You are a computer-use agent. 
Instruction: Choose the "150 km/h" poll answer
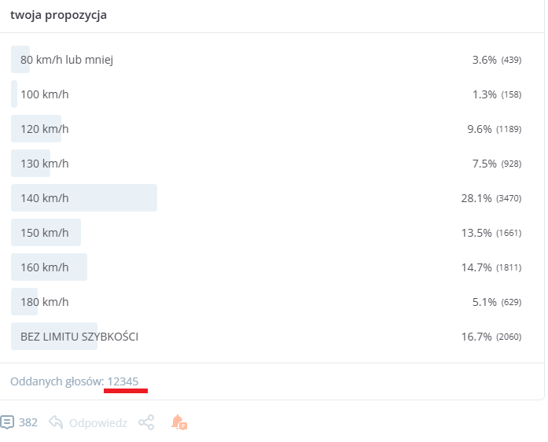pos(45,233)
